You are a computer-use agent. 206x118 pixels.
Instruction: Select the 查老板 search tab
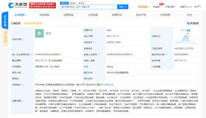(x=73, y=3)
